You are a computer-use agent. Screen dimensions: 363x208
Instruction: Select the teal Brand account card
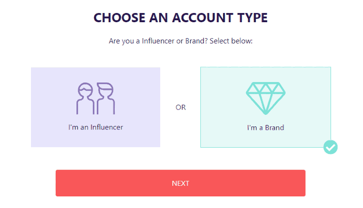click(x=266, y=107)
